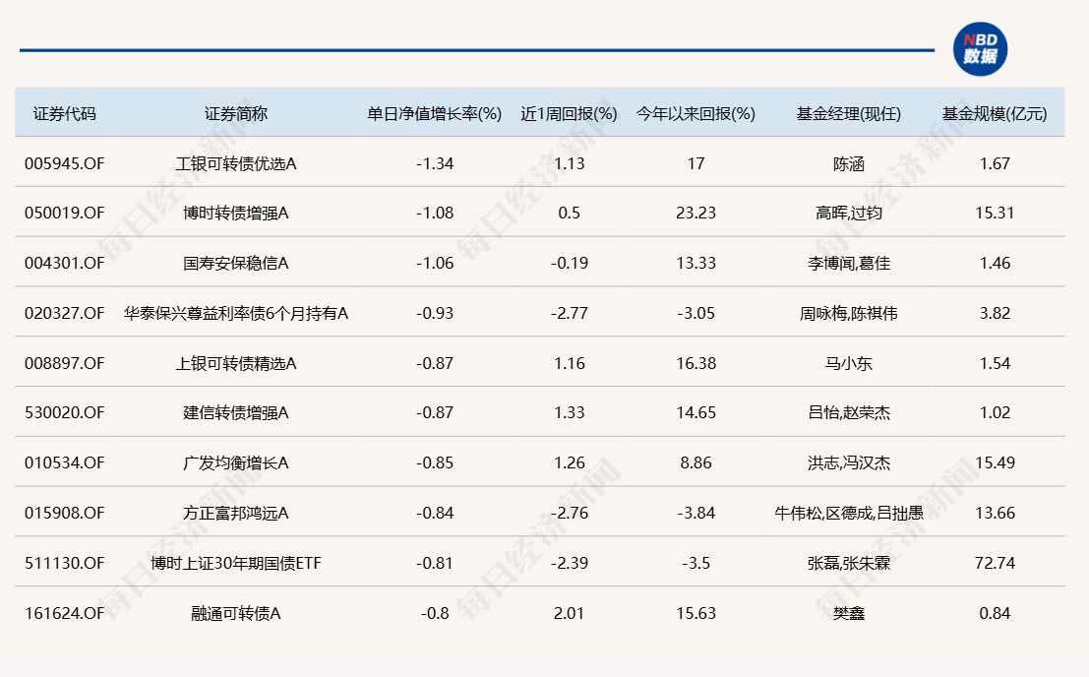The width and height of the screenshot is (1089, 677).
Task: Click fund 建信转债增强A
Action: pos(236,413)
